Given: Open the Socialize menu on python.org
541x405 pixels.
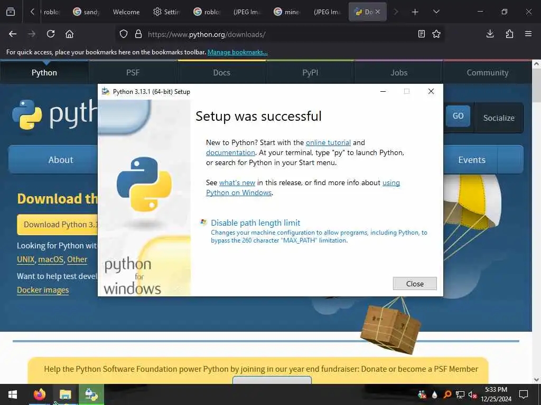Looking at the screenshot, I should pyautogui.click(x=499, y=118).
